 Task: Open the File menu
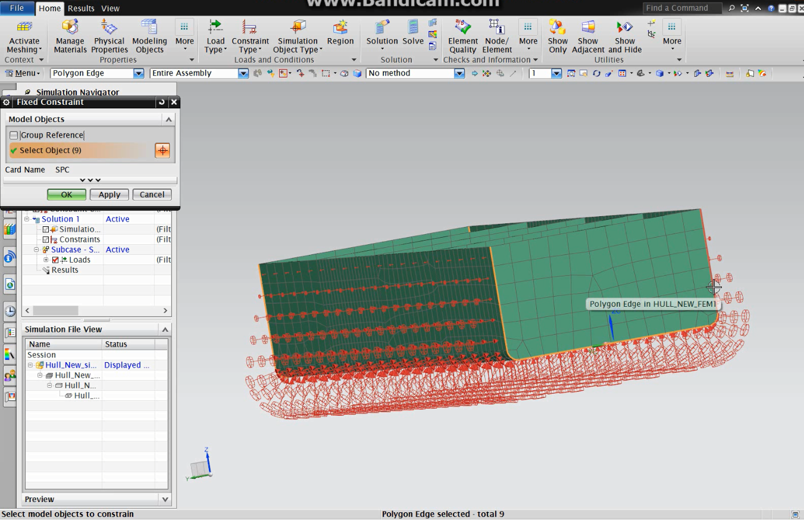point(17,8)
